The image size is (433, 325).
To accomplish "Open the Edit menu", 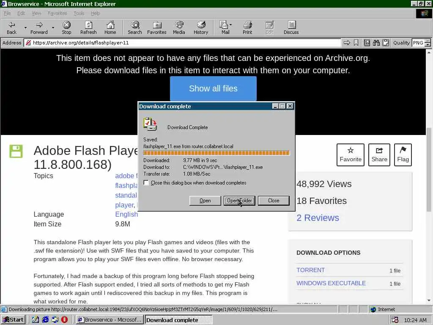I will click(x=21, y=13).
